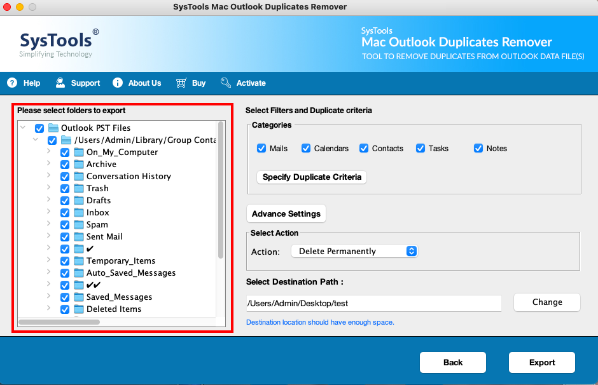The width and height of the screenshot is (598, 385).
Task: Open the About Us menu item
Action: (137, 83)
